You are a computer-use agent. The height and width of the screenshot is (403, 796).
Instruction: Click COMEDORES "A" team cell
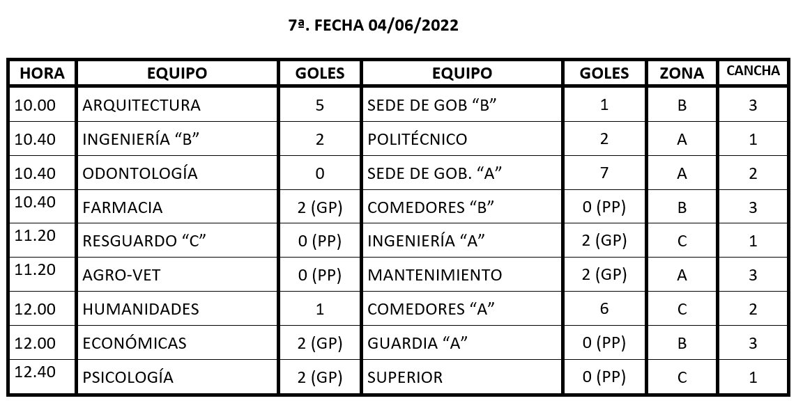pos(462,309)
